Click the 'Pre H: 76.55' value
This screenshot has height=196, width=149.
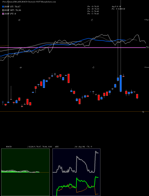point(93,9)
